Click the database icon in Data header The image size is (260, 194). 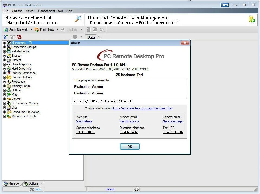252,19
